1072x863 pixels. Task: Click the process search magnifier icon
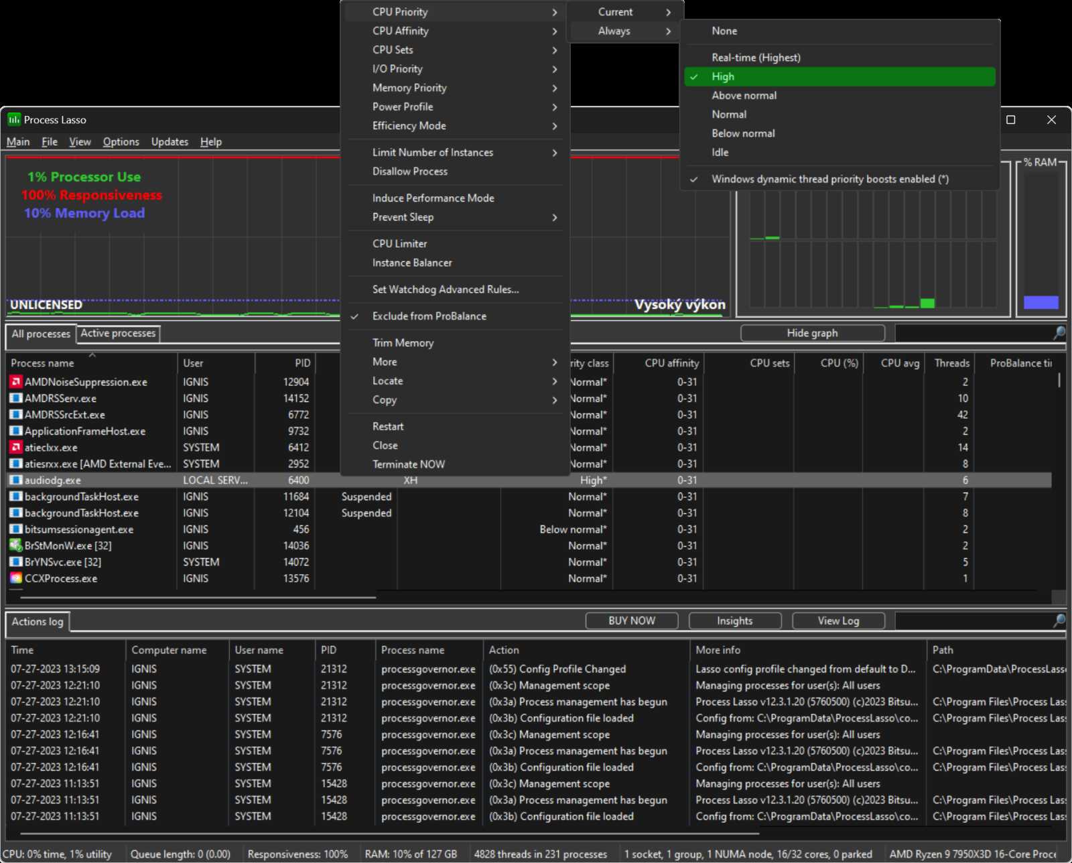pyautogui.click(x=1059, y=332)
